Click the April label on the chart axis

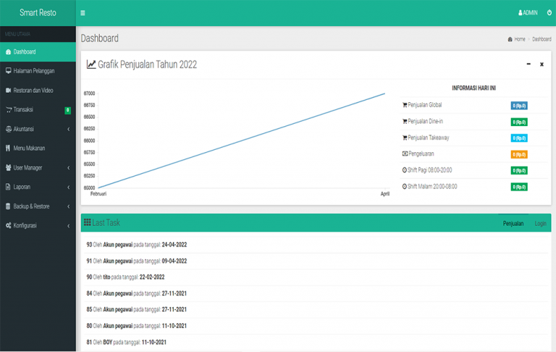point(384,193)
